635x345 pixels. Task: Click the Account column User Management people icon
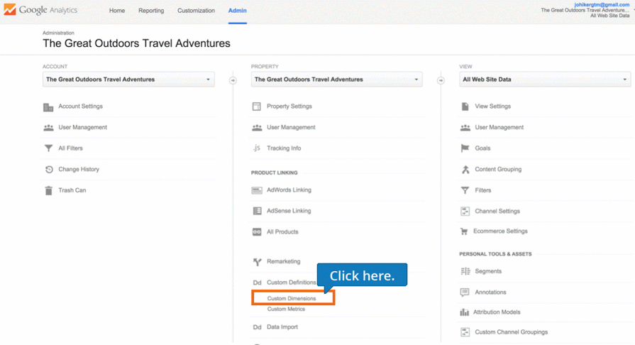pos(48,128)
